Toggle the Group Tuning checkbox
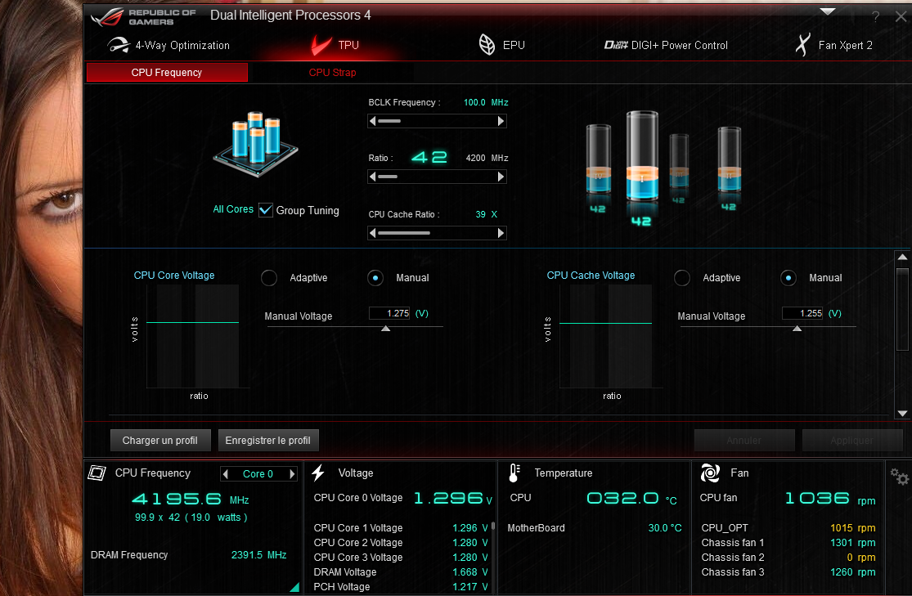912x596 pixels. (266, 210)
